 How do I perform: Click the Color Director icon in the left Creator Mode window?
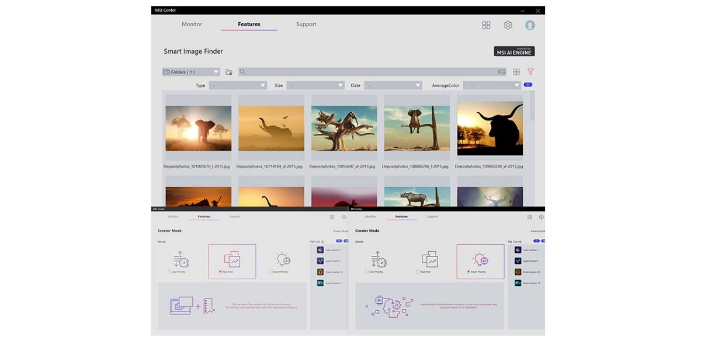pos(321,249)
